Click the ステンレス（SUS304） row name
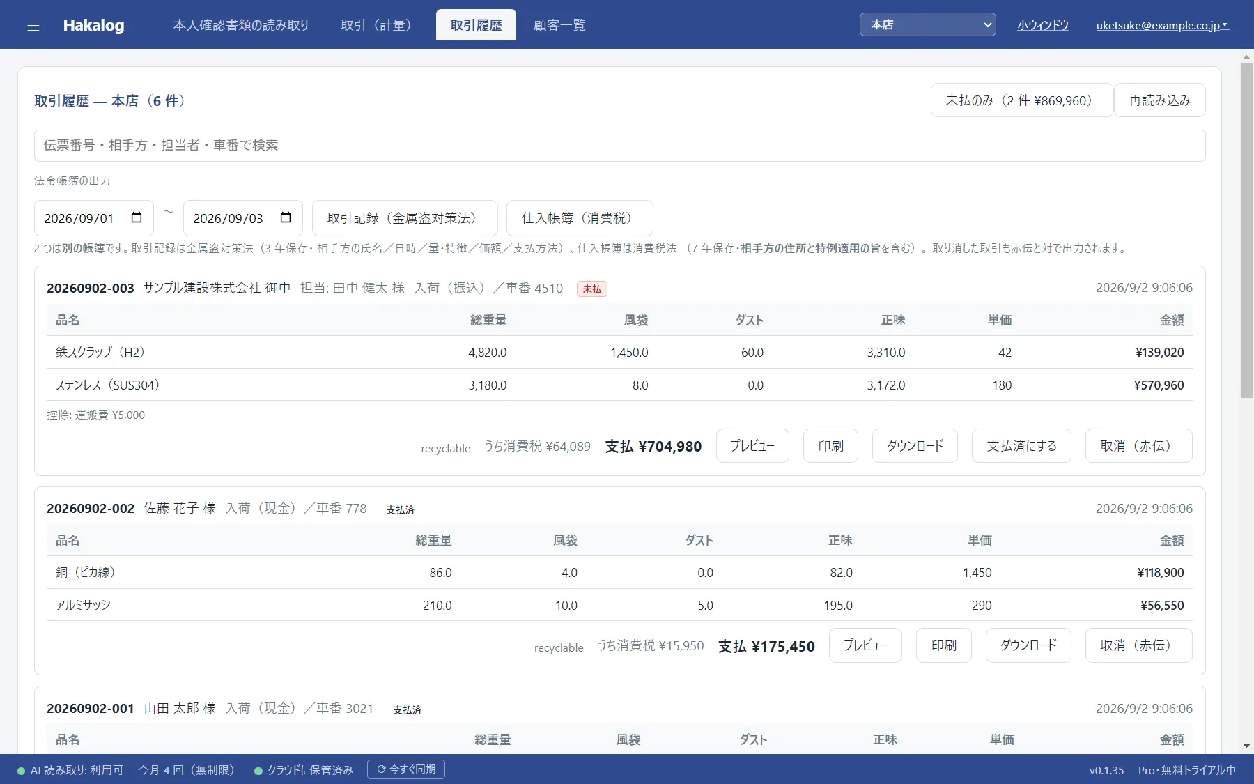Viewport: 1254px width, 784px height. coord(110,385)
